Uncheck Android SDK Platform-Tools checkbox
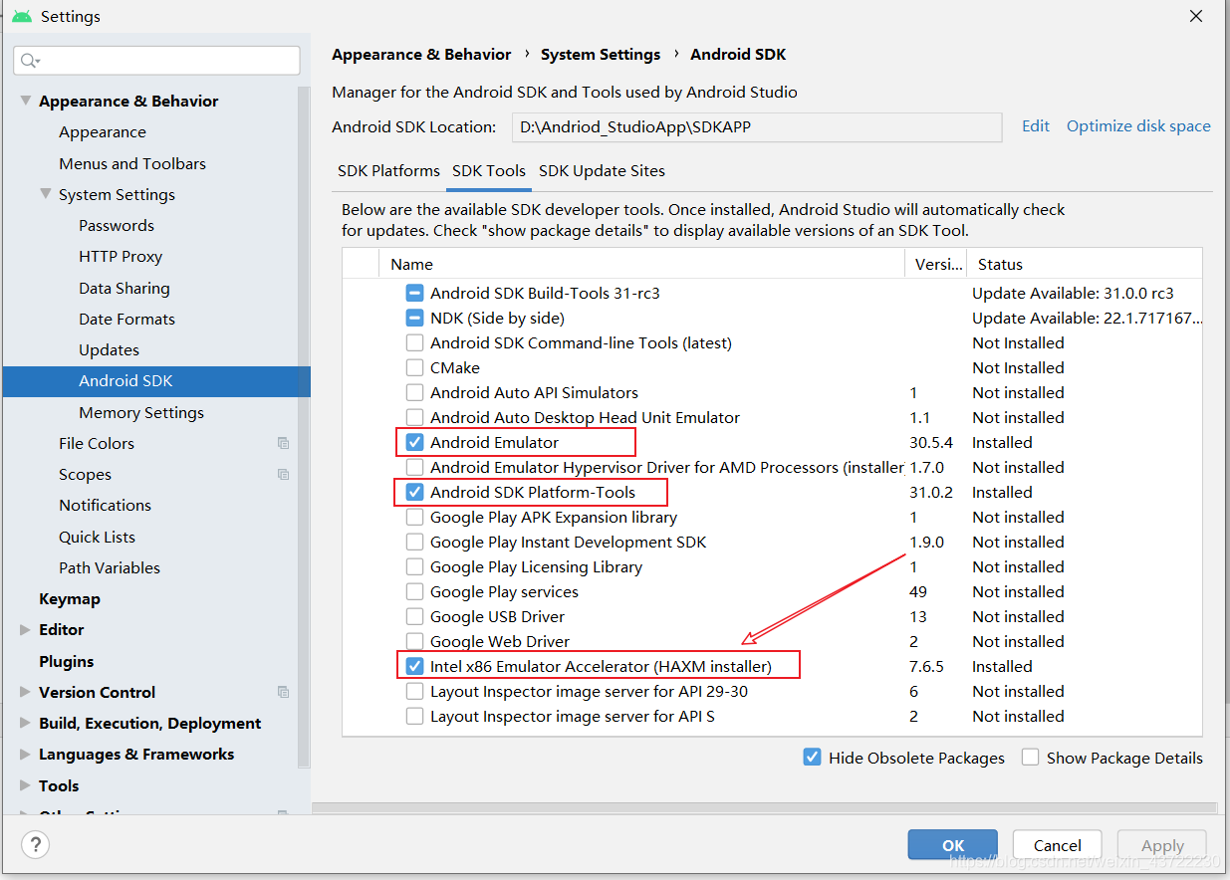1230x880 pixels. [x=414, y=492]
